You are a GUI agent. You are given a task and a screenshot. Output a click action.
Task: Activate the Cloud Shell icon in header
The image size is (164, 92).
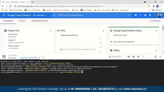(x=140, y=15)
